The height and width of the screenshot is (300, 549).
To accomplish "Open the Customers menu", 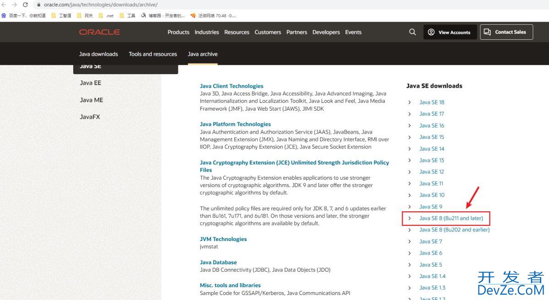I will [x=268, y=32].
